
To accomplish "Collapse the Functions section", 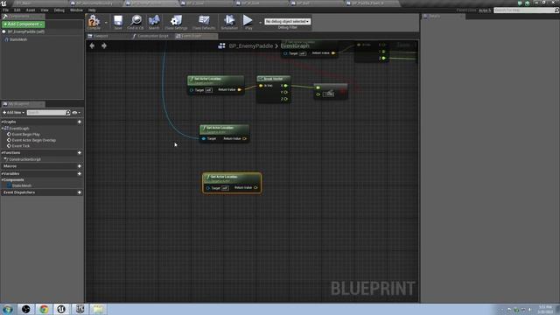I will tap(3, 153).
